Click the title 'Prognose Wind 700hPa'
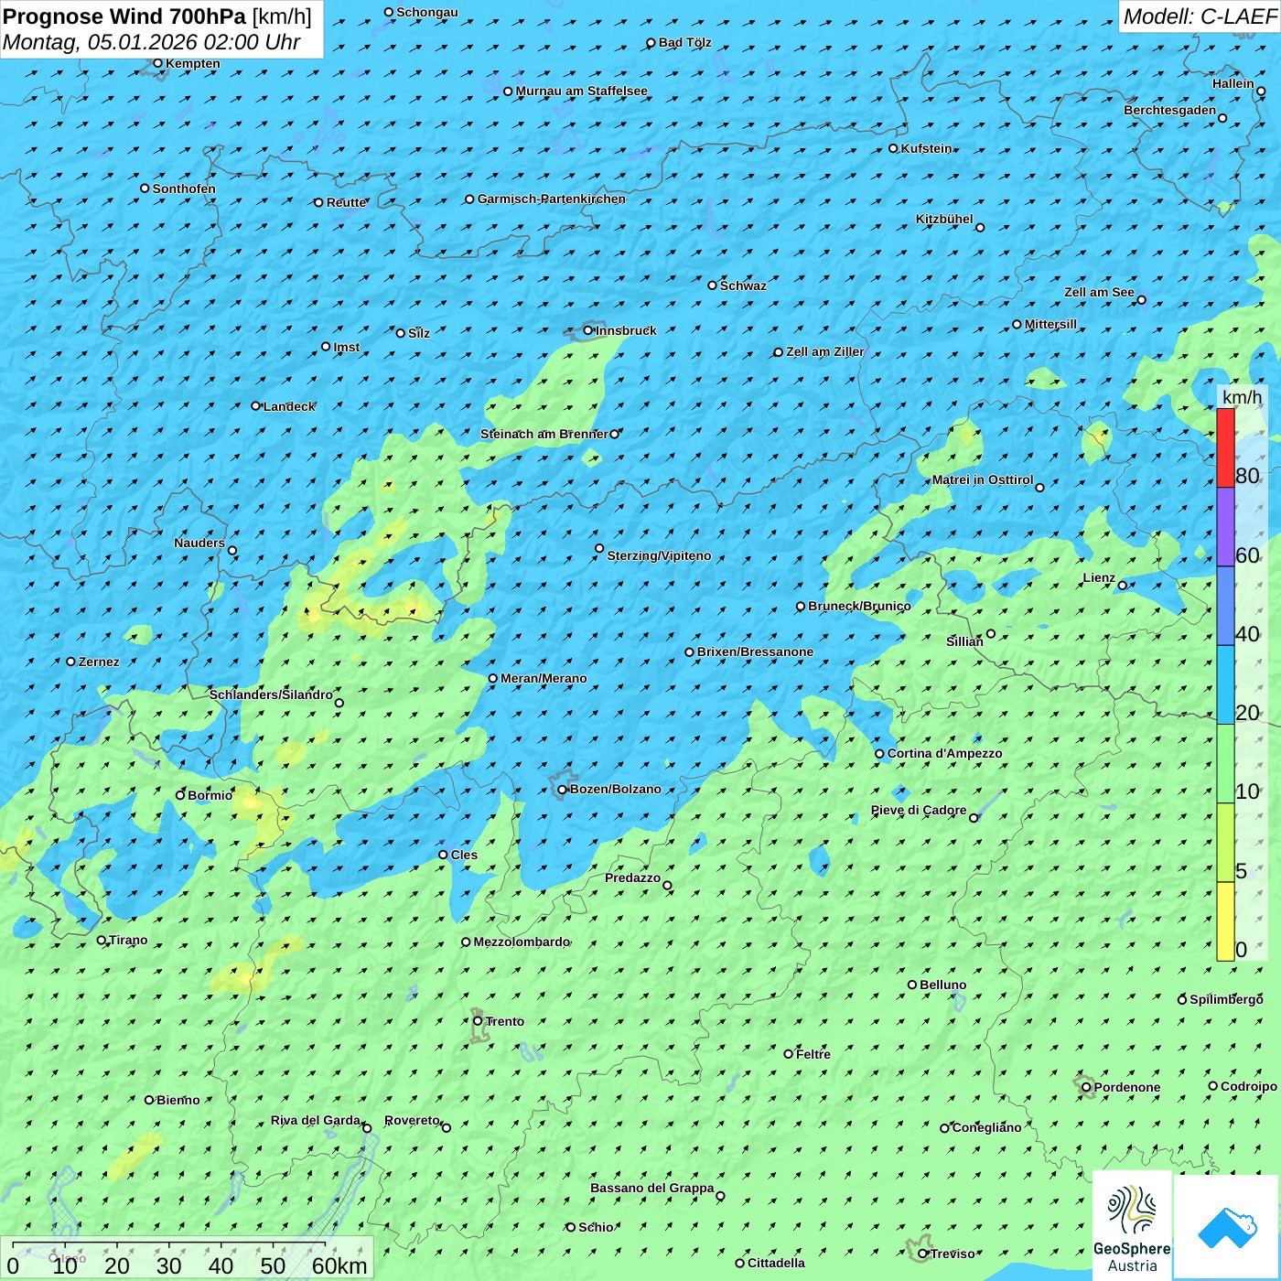1281x1281 pixels. coord(124,16)
